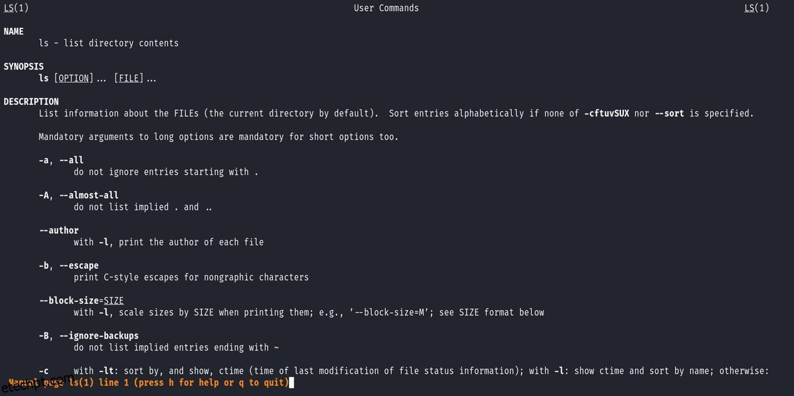Click the --almost-all option entry
Viewport: 794px width, 396px height.
[88, 195]
